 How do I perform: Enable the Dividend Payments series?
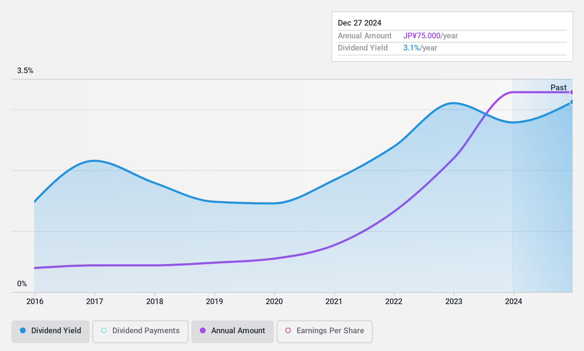(x=140, y=332)
